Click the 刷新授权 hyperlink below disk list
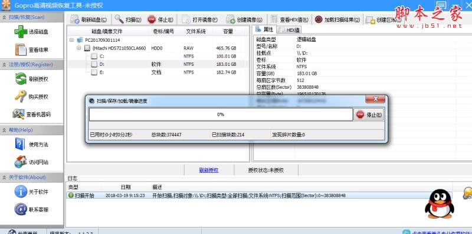This screenshot has width=472, height=234. pyautogui.click(x=209, y=170)
